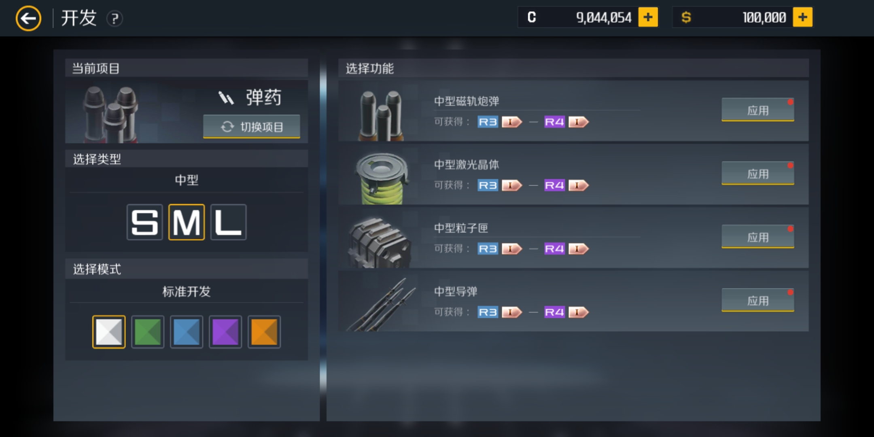
Task: Add credits with the plus next to 9,044,054
Action: [x=648, y=17]
